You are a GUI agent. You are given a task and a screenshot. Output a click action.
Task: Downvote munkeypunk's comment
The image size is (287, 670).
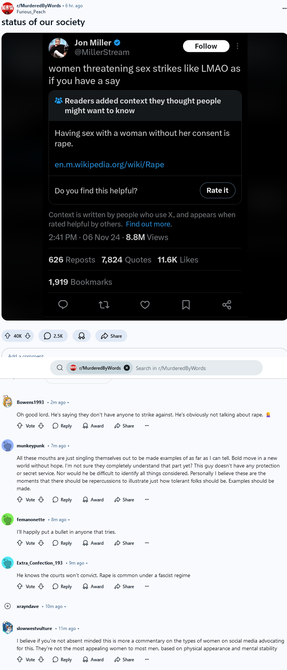click(x=41, y=499)
